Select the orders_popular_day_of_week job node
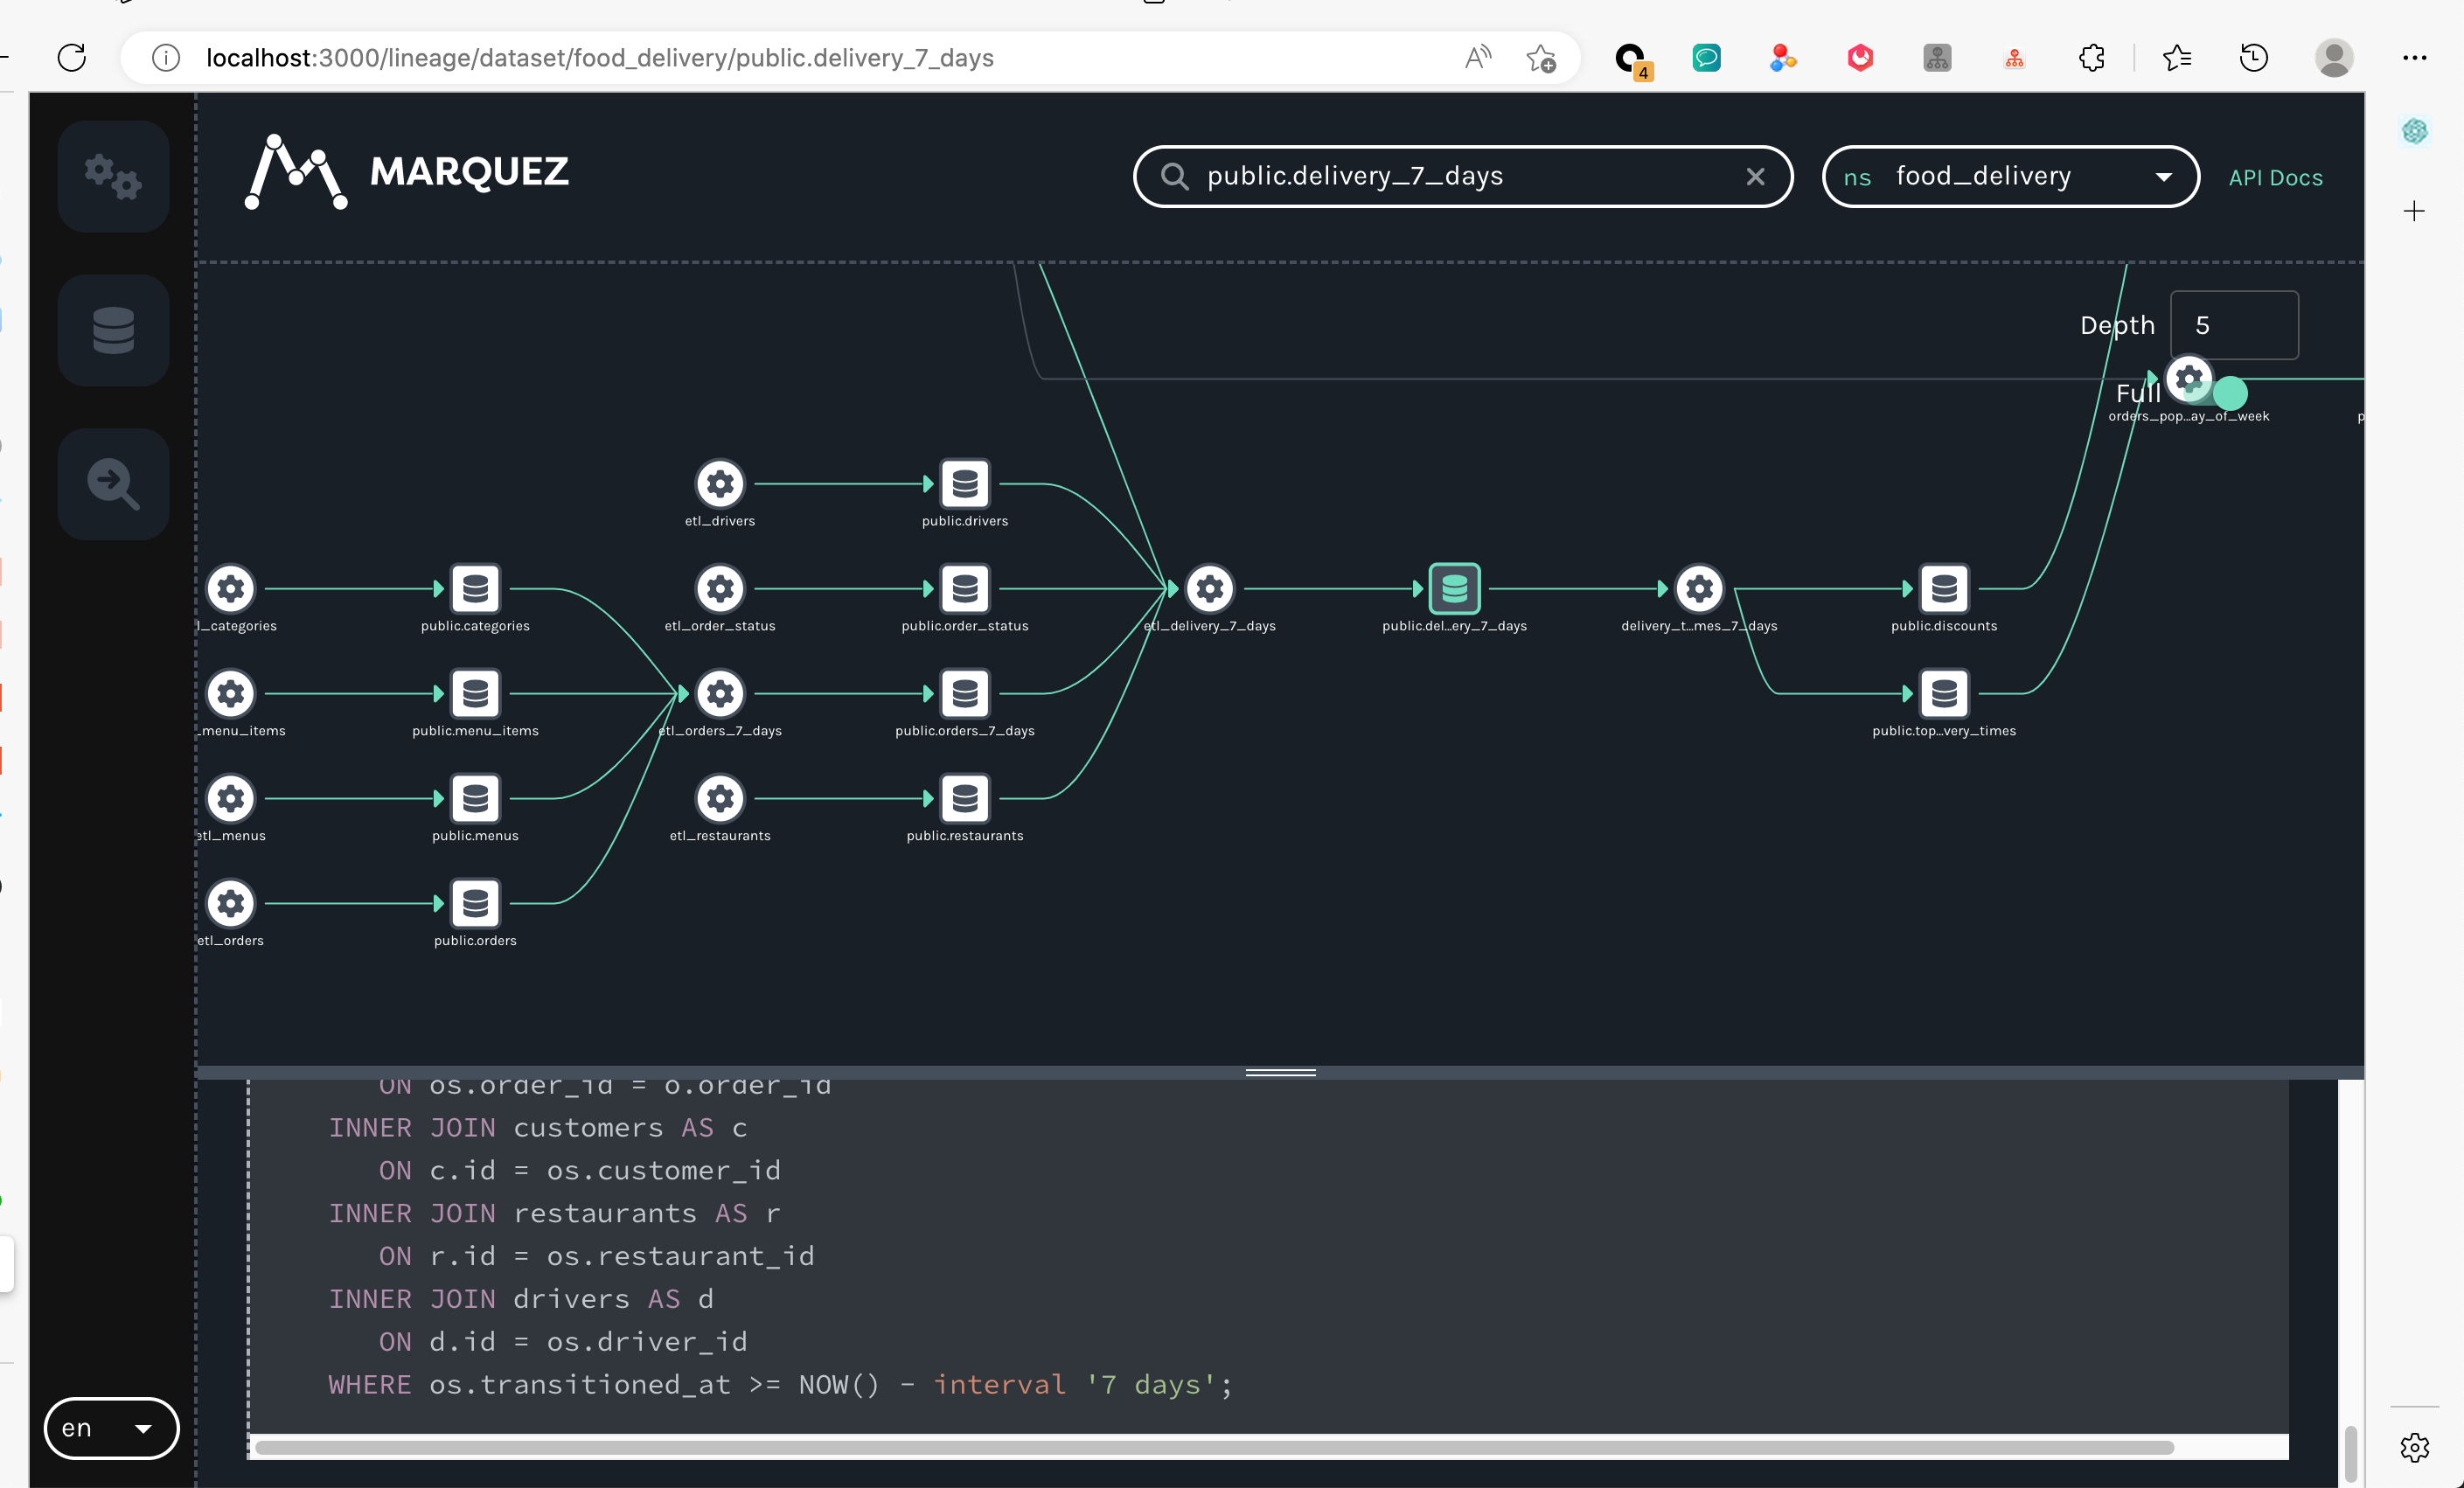2464x1488 pixels. coord(2189,379)
